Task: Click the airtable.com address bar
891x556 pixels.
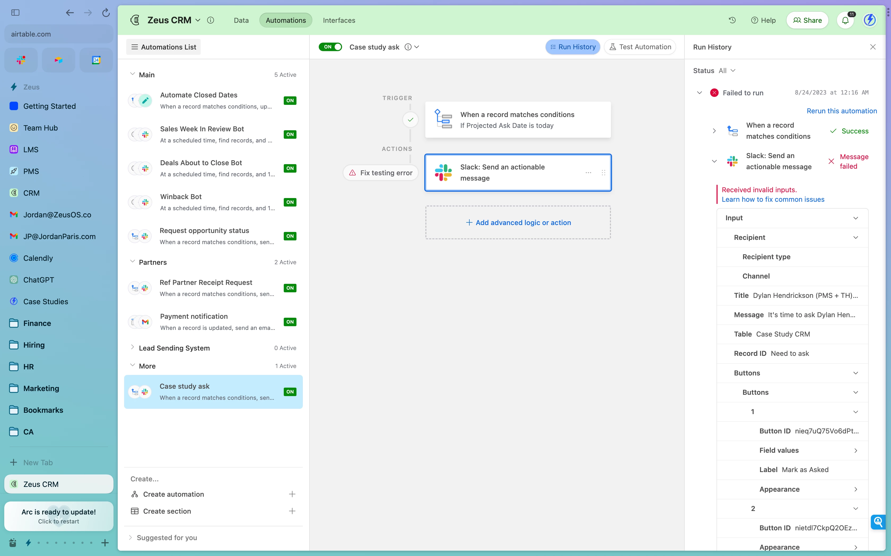Action: click(x=59, y=34)
